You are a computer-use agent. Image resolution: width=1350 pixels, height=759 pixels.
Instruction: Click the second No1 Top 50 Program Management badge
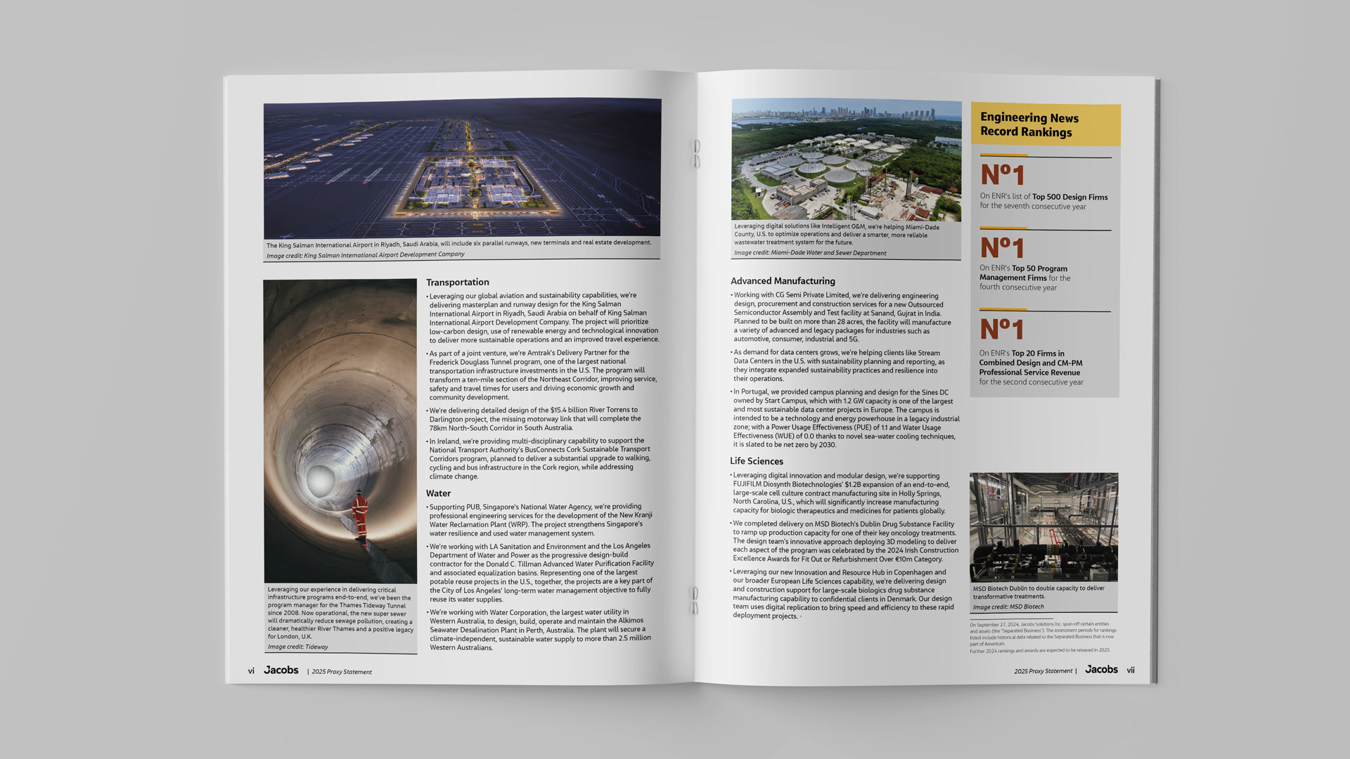point(1003,248)
